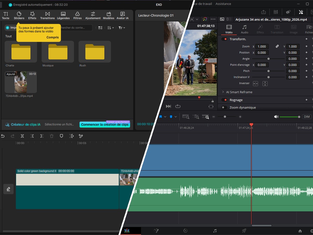Open the Avatar IA panel
Image resolution: width=313 pixels, height=235 pixels.
pos(123,15)
